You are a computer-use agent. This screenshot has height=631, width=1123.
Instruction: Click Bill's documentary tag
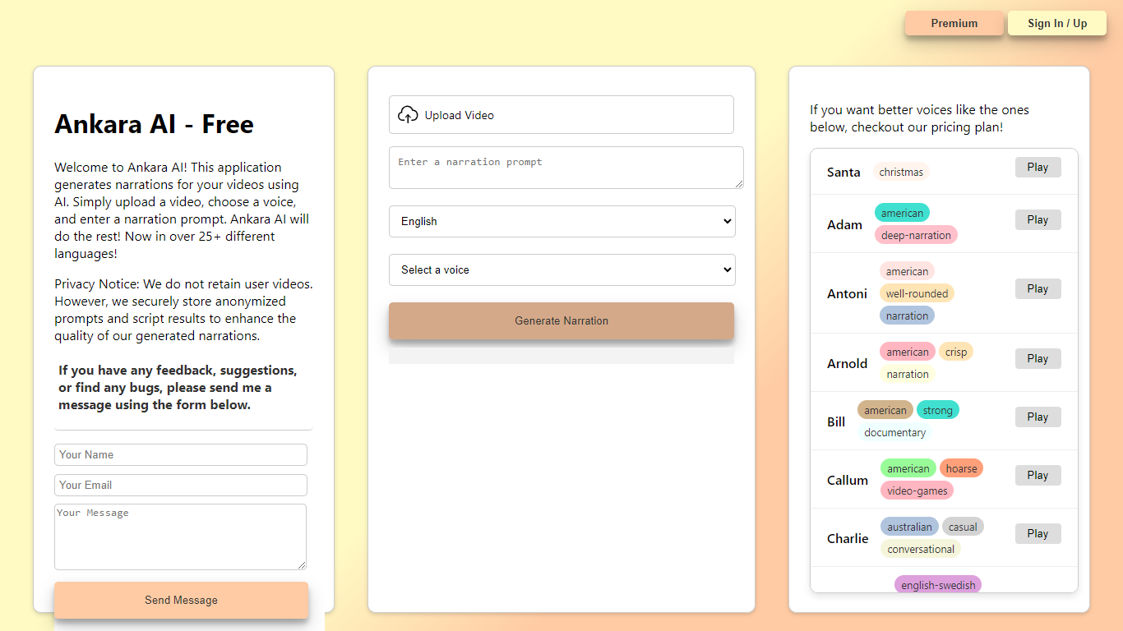coord(894,432)
